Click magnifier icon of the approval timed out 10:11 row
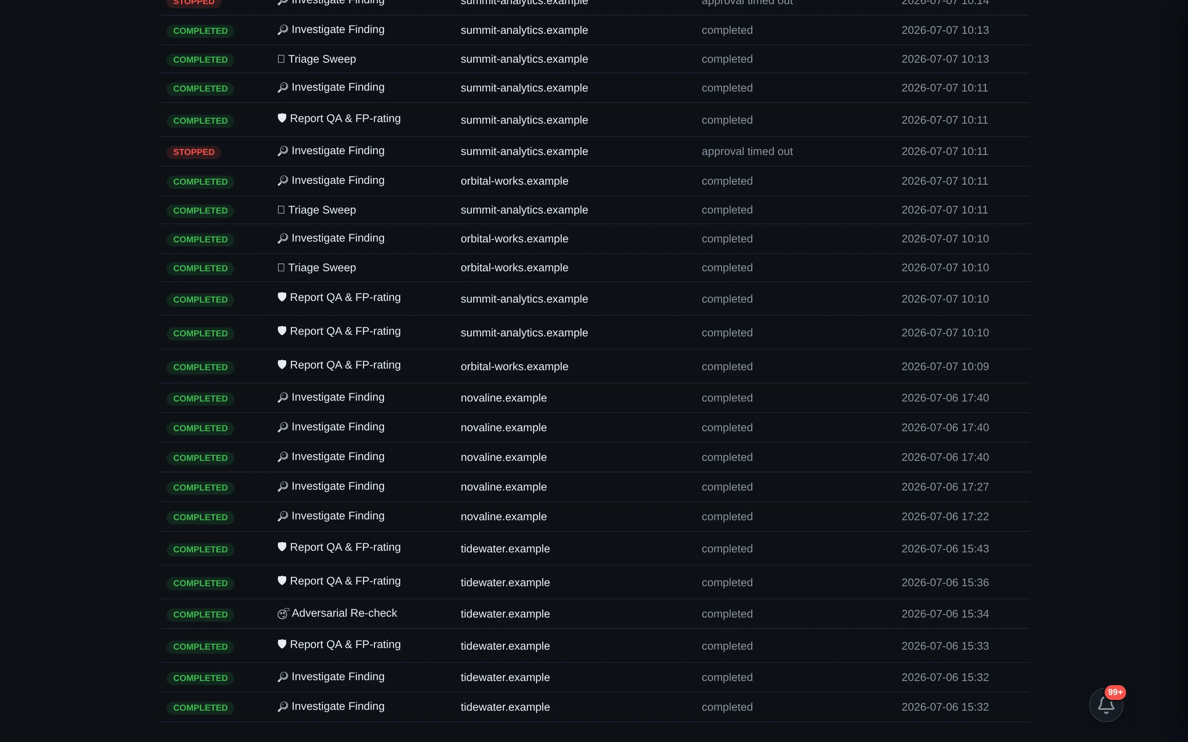 click(x=283, y=151)
